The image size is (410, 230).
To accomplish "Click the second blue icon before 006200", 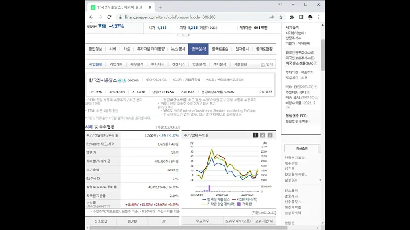I will pyautogui.click(x=125, y=80).
